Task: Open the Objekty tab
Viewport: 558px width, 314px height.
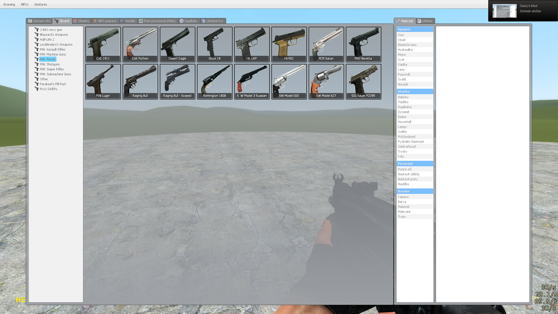Action: pos(81,21)
